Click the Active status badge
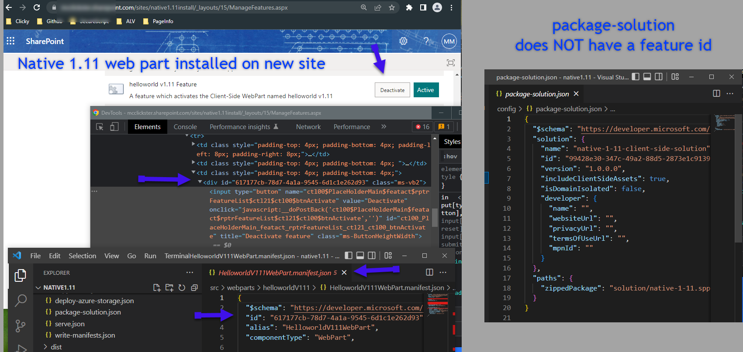Screen dimensions: 743x352 [x=425, y=90]
